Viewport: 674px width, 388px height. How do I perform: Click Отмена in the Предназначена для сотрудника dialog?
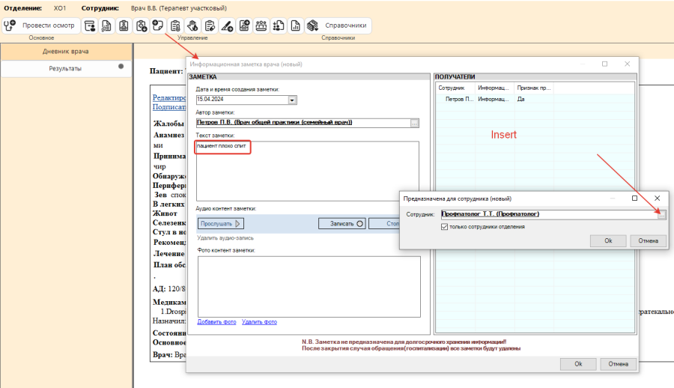tap(649, 241)
